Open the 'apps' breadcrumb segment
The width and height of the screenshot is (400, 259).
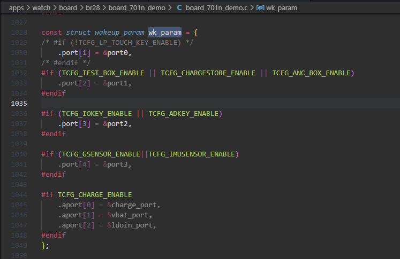click(16, 8)
